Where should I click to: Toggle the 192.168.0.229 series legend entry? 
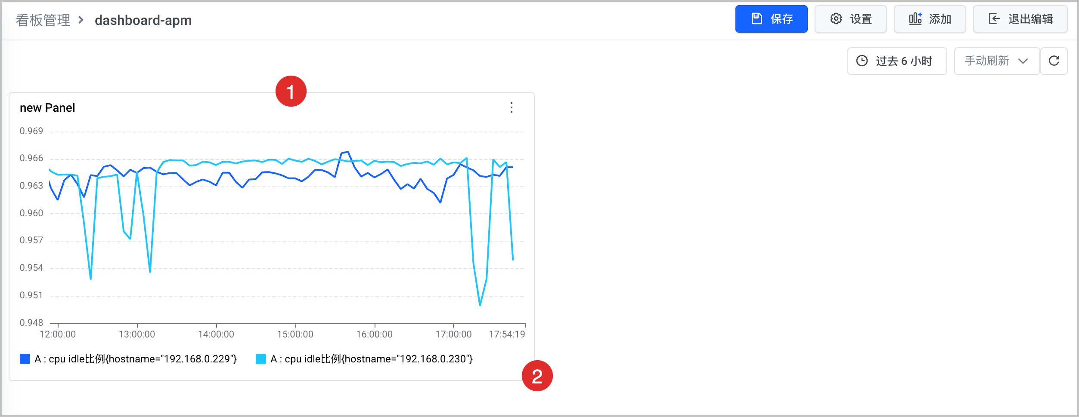click(128, 359)
